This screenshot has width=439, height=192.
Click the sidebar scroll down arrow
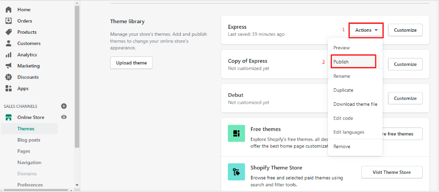77,185
